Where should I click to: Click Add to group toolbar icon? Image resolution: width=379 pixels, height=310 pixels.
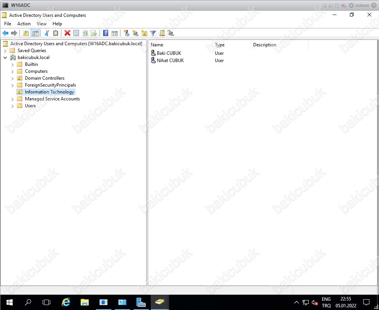tap(171, 33)
